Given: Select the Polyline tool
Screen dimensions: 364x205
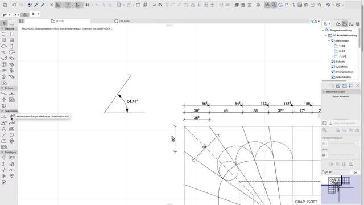Looking at the screenshot, I should coord(4,141).
